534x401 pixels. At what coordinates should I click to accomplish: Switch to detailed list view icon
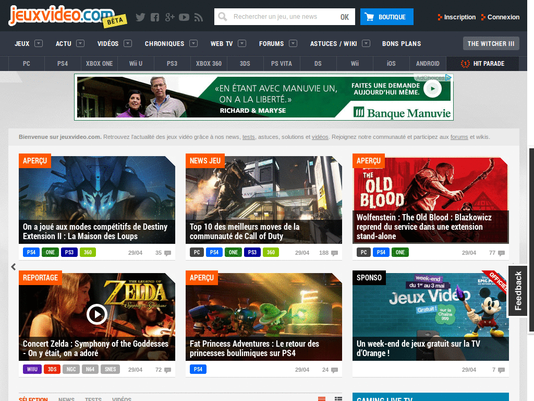[x=338, y=398]
